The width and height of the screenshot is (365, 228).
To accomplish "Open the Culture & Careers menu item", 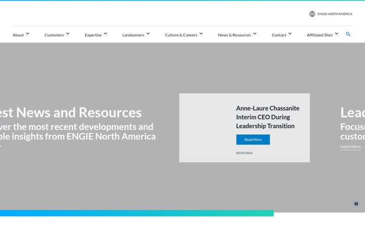I will coord(181,35).
